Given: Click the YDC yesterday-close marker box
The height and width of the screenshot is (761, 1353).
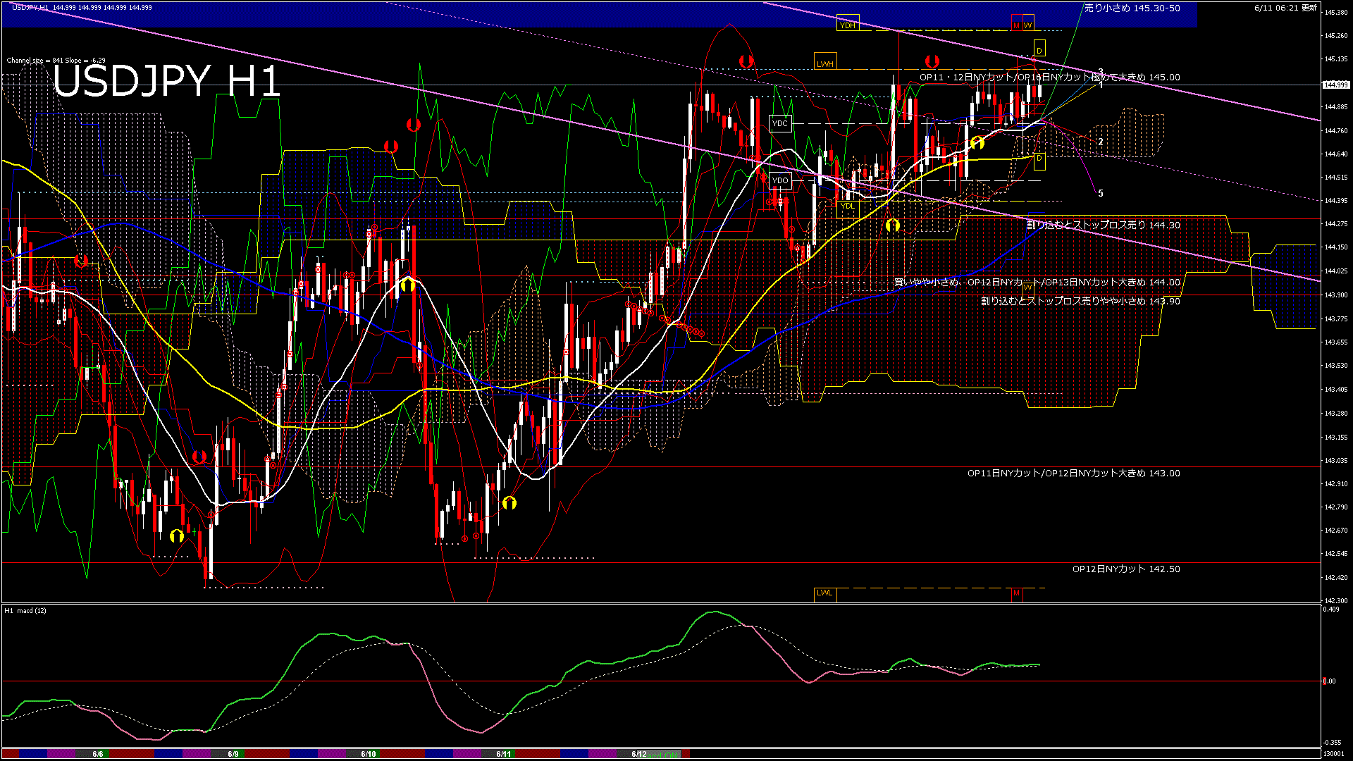Looking at the screenshot, I should pos(780,123).
